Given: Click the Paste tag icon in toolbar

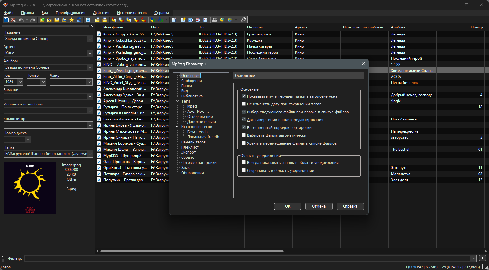Looking at the screenshot, I should [x=105, y=20].
